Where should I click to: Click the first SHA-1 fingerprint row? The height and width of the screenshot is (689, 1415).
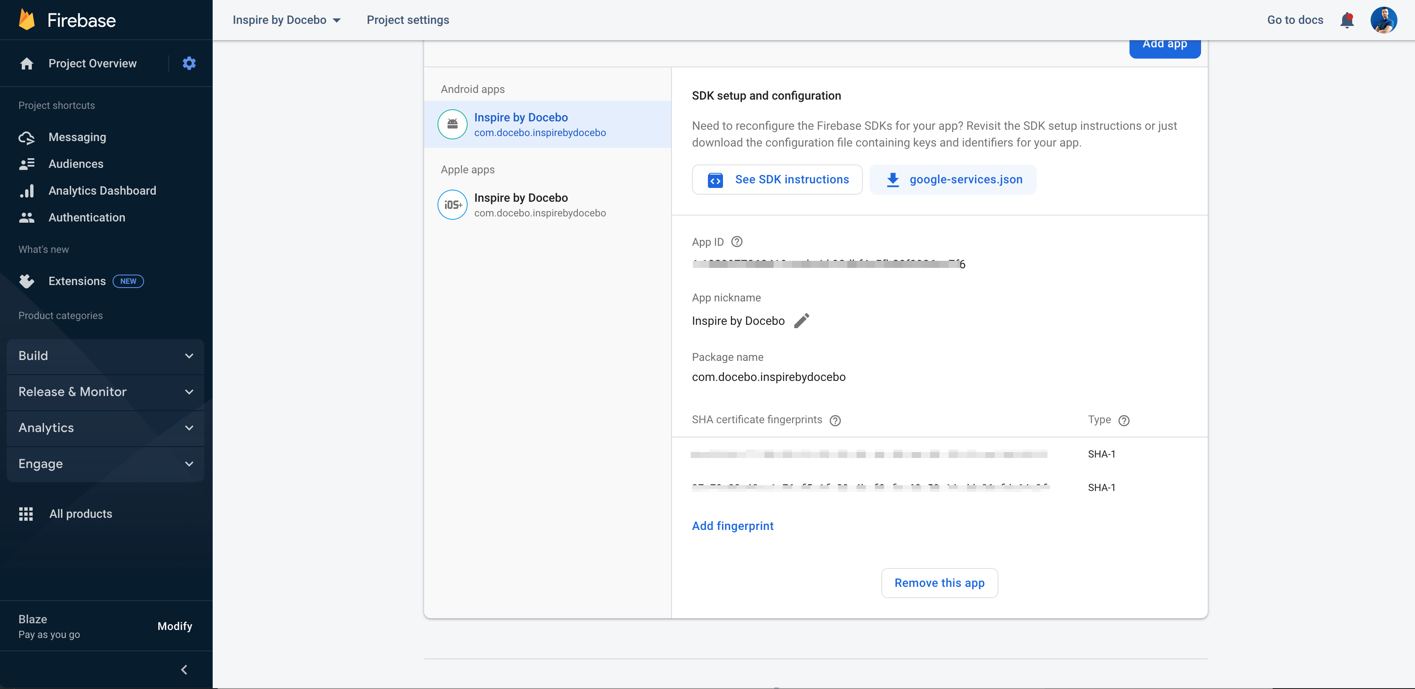[x=939, y=455]
